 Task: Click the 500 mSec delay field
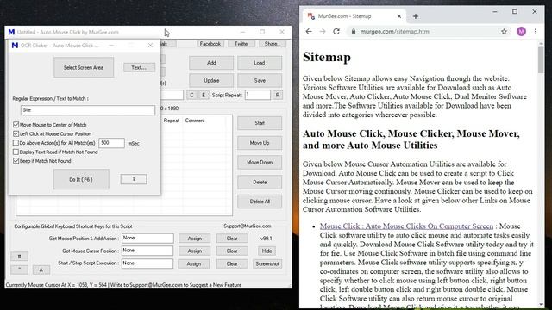click(111, 143)
